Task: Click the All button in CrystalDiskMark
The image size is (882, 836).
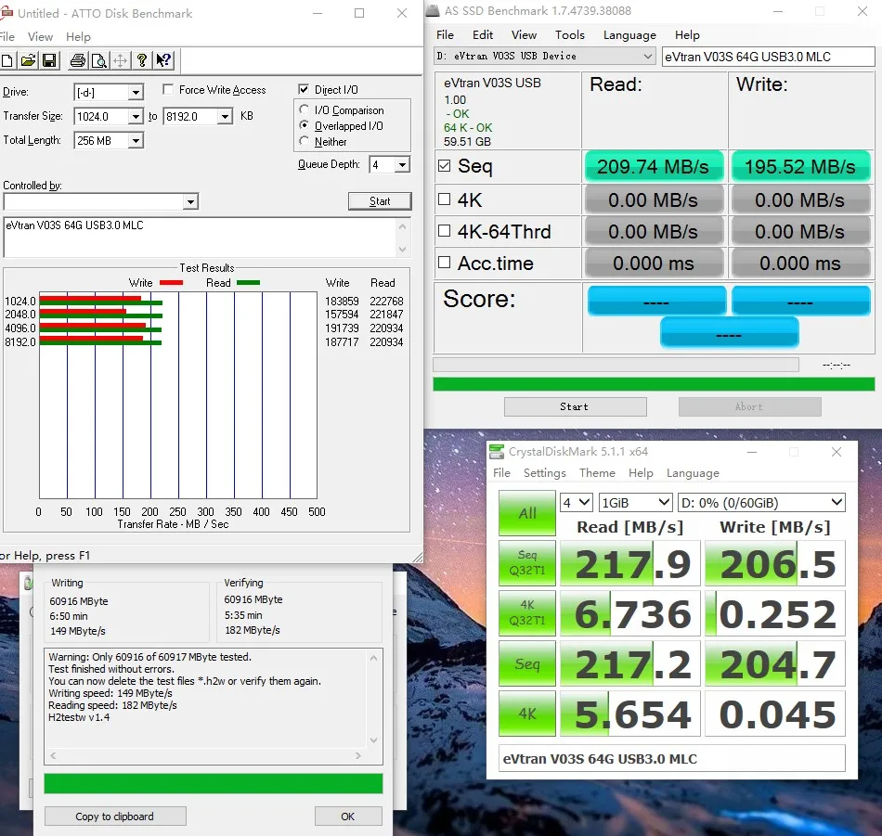Action: [527, 513]
